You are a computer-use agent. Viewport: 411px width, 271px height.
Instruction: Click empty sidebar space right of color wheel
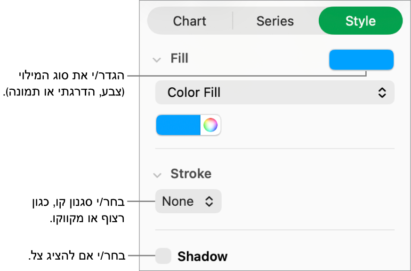pos(306,125)
